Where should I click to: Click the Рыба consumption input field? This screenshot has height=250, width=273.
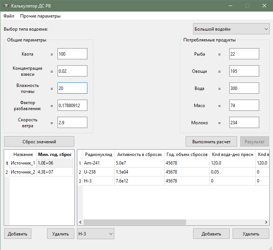click(244, 54)
